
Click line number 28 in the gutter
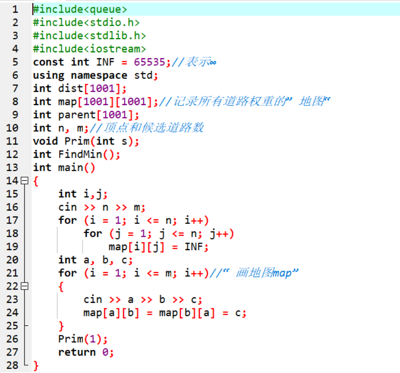coord(12,365)
